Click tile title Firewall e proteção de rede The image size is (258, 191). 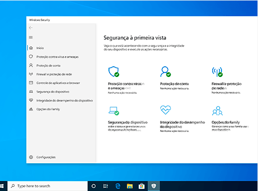click(227, 86)
